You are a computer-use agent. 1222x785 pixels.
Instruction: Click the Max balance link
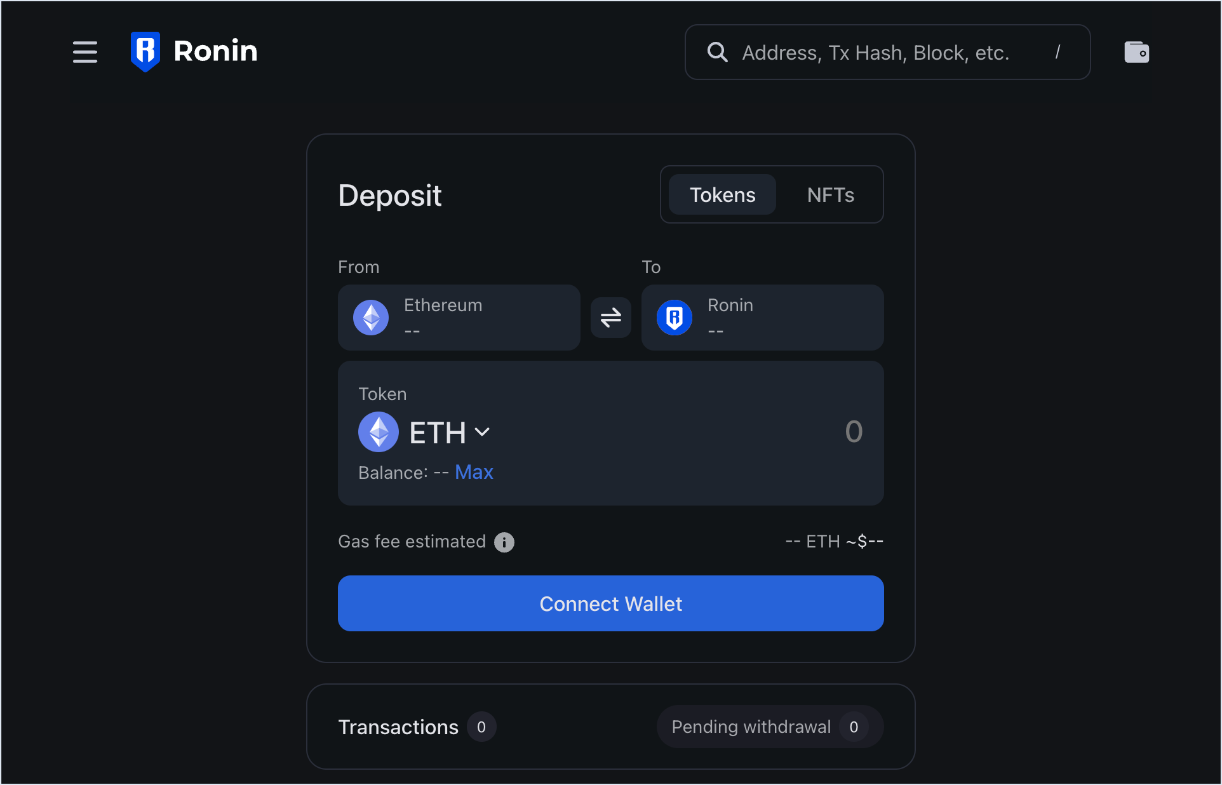tap(474, 472)
